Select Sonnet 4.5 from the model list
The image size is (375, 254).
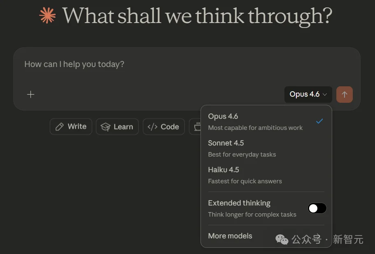pyautogui.click(x=226, y=143)
